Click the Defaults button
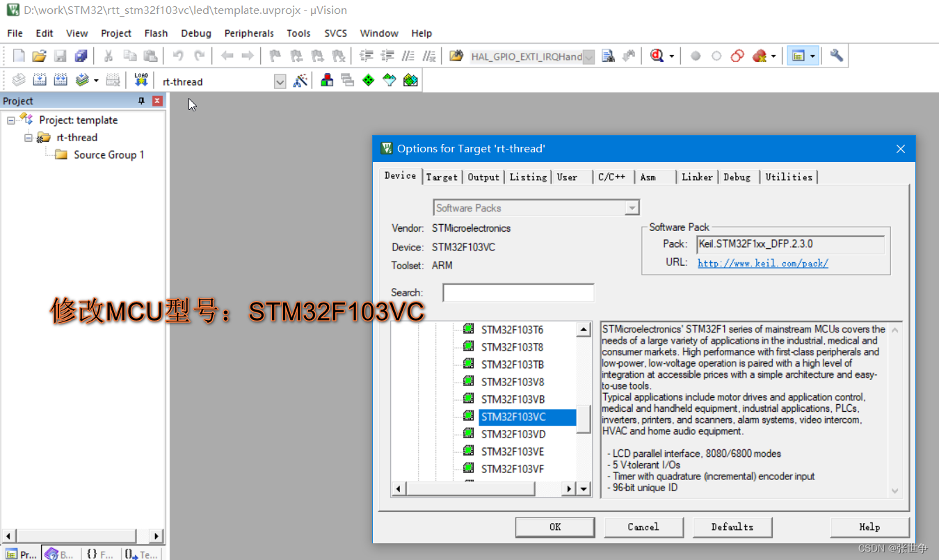 click(x=732, y=527)
